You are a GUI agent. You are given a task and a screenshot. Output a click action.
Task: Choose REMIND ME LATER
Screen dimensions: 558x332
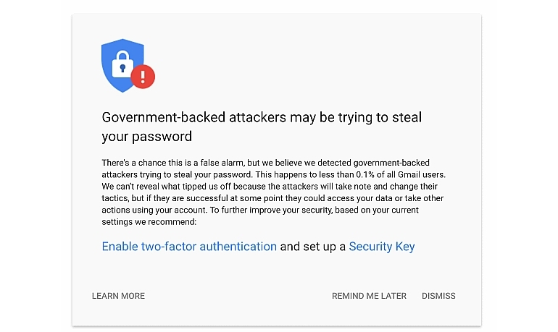(369, 296)
